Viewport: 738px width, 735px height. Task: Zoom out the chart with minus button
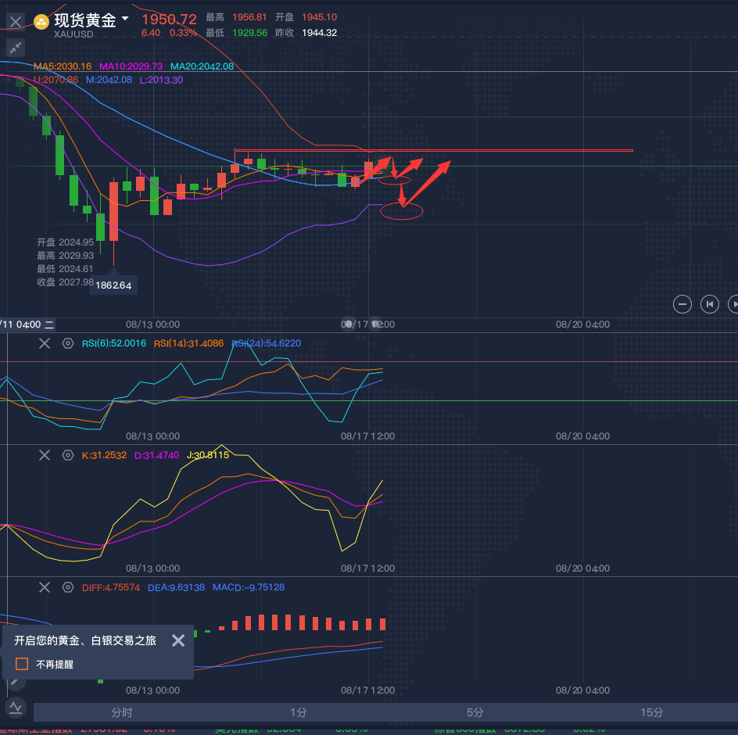(682, 304)
